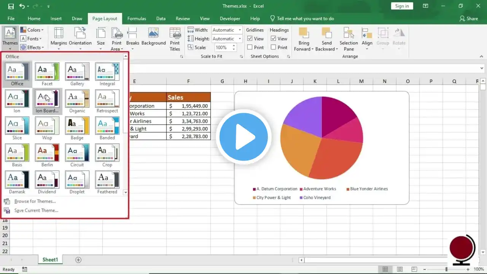Image resolution: width=487 pixels, height=274 pixels.
Task: Click the themes gallery scroll down arrow
Action: [x=126, y=193]
